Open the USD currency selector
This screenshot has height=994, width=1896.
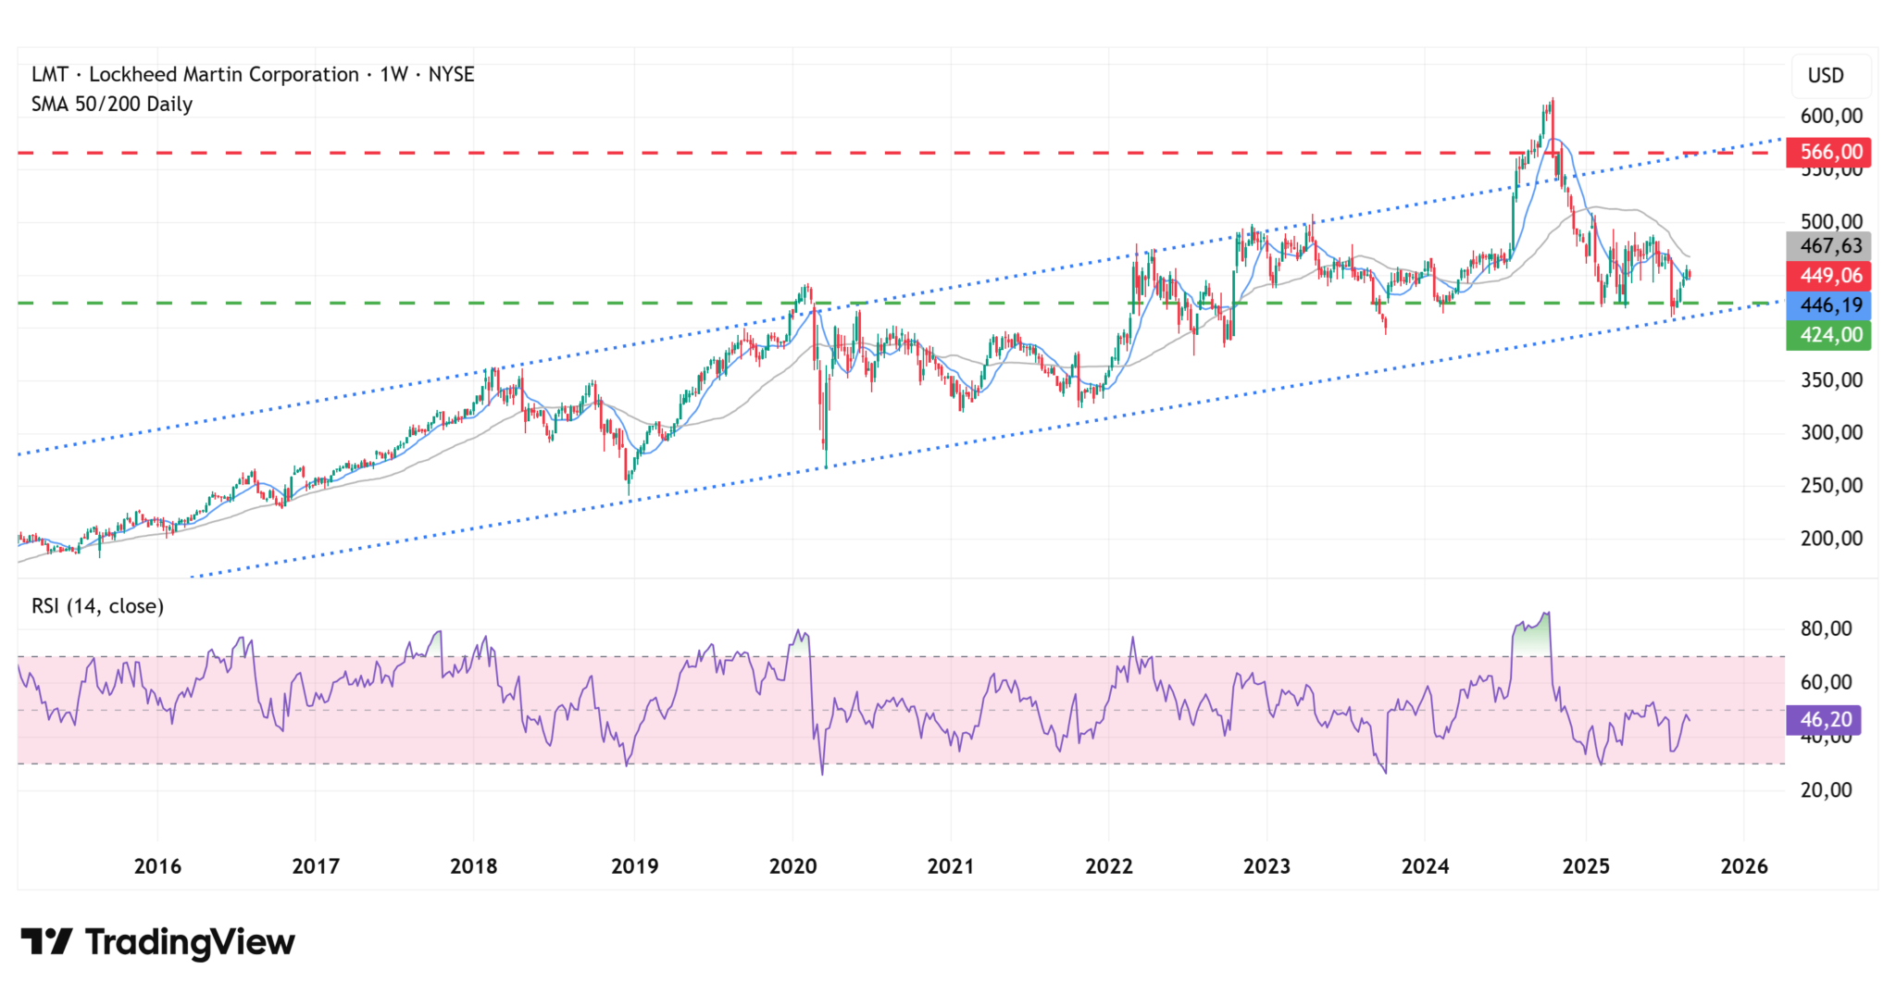pyautogui.click(x=1827, y=75)
